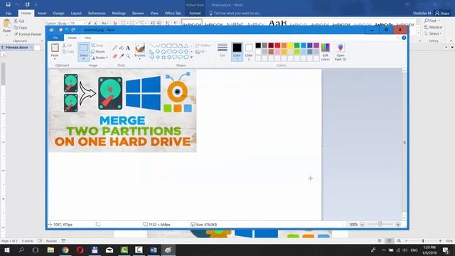Click Share button in Word
Viewport: 455px width, 256px height.
coord(442,13)
